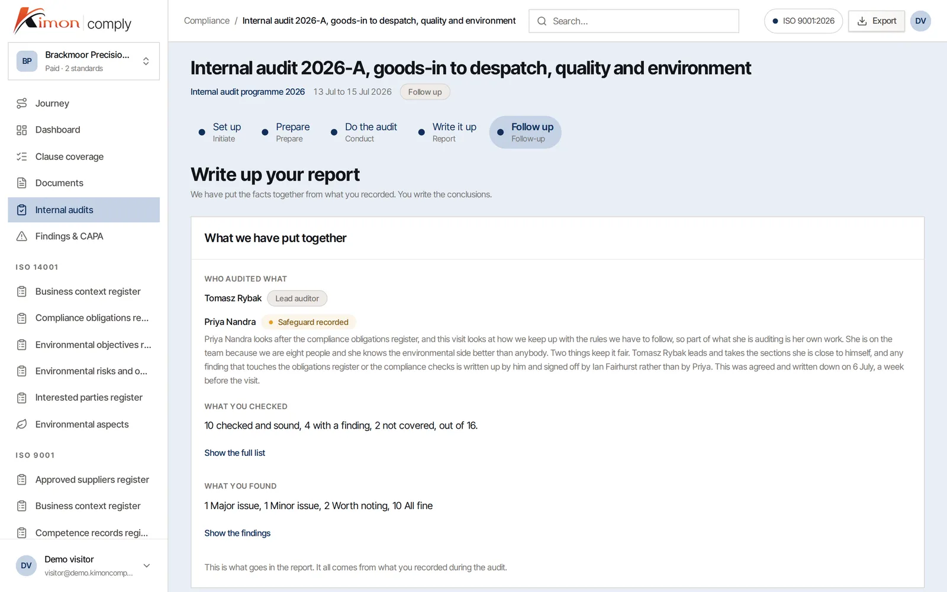
Task: Click the "1 Major issue" findings summary
Action: pyautogui.click(x=232, y=506)
